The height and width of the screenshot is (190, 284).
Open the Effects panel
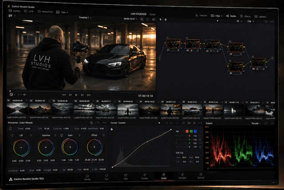[x=245, y=16]
